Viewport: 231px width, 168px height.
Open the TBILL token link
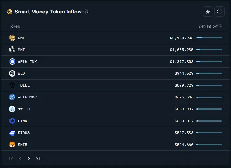tap(24, 85)
